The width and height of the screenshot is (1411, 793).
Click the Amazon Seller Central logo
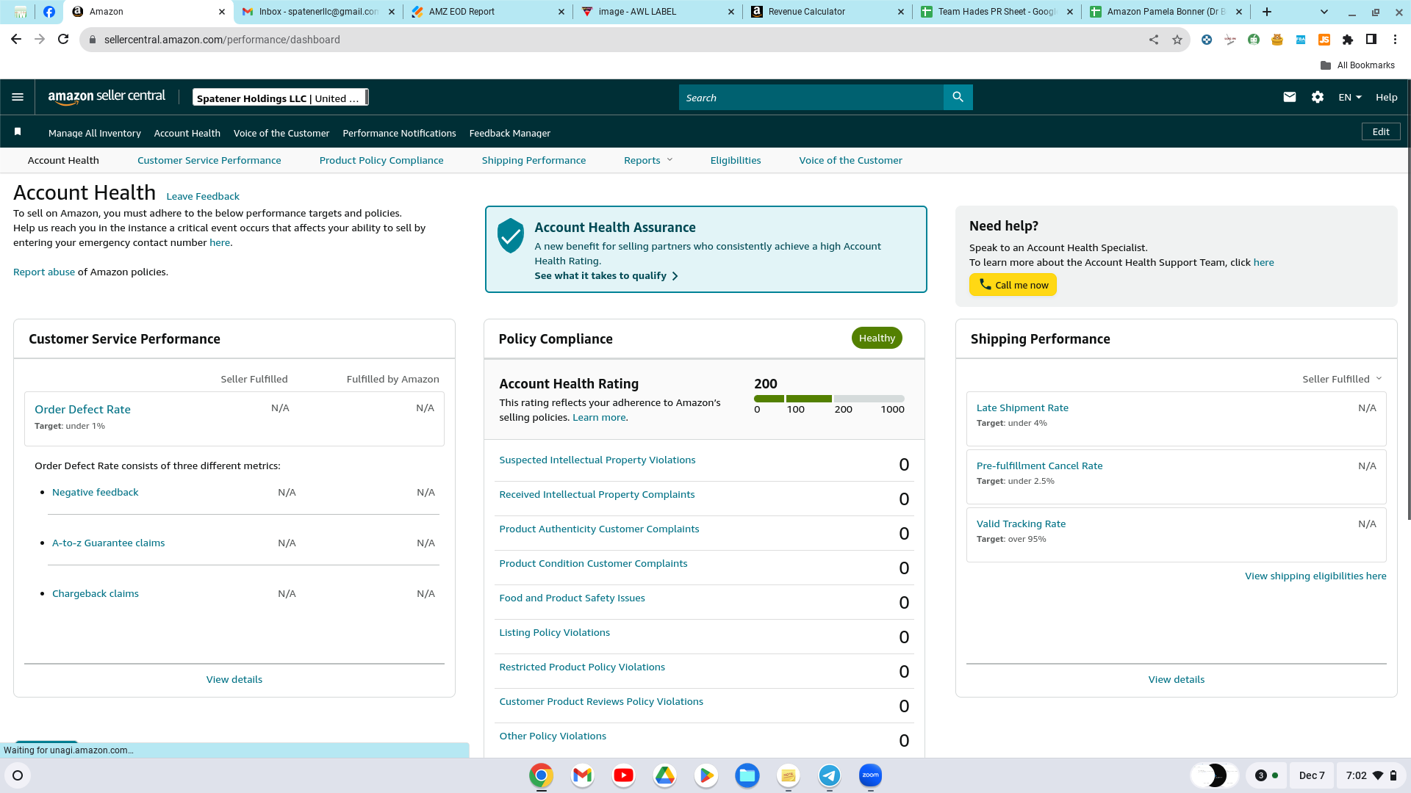click(107, 97)
